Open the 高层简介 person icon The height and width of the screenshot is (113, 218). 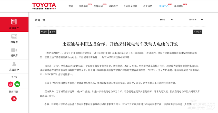pyautogui.click(x=14, y=64)
